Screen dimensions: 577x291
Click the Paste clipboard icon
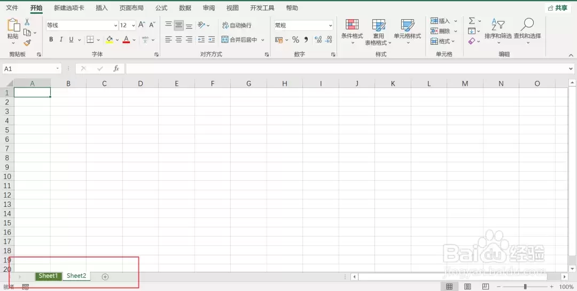pyautogui.click(x=13, y=25)
